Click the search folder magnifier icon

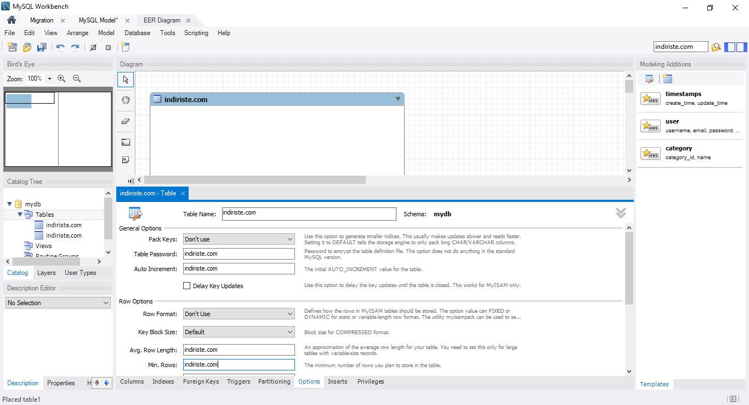716,47
